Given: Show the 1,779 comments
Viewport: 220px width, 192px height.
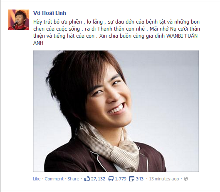Looking at the screenshot, I should coord(121,179).
